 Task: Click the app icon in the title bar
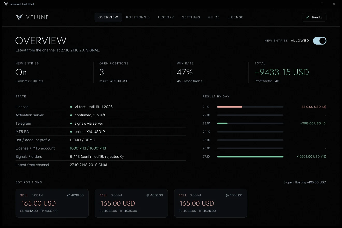pos(6,4)
